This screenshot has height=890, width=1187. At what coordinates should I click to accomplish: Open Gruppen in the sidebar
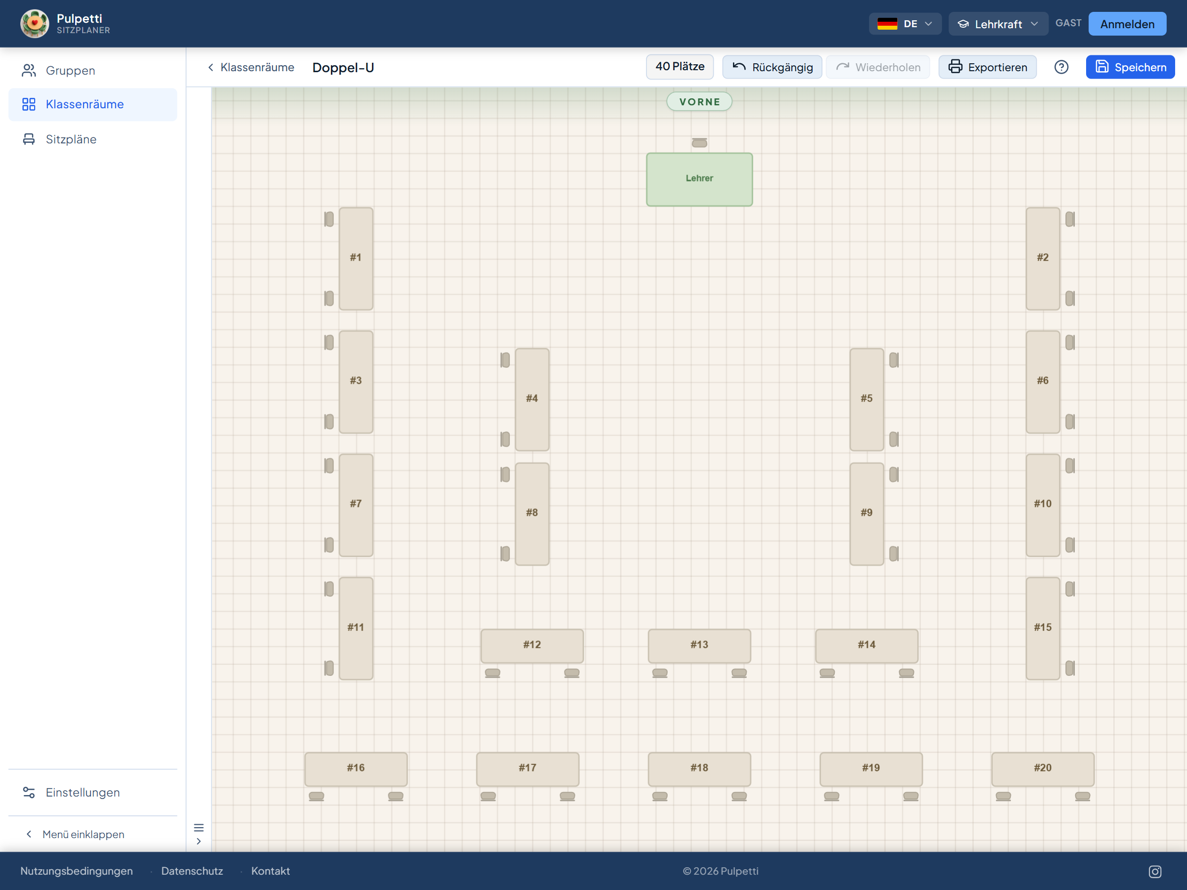tap(93, 70)
